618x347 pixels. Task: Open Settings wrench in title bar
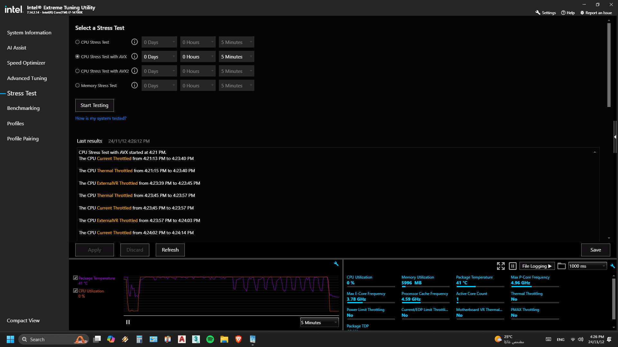point(546,13)
